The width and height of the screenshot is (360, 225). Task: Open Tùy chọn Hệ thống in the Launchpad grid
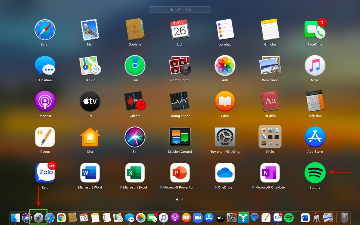[225, 137]
